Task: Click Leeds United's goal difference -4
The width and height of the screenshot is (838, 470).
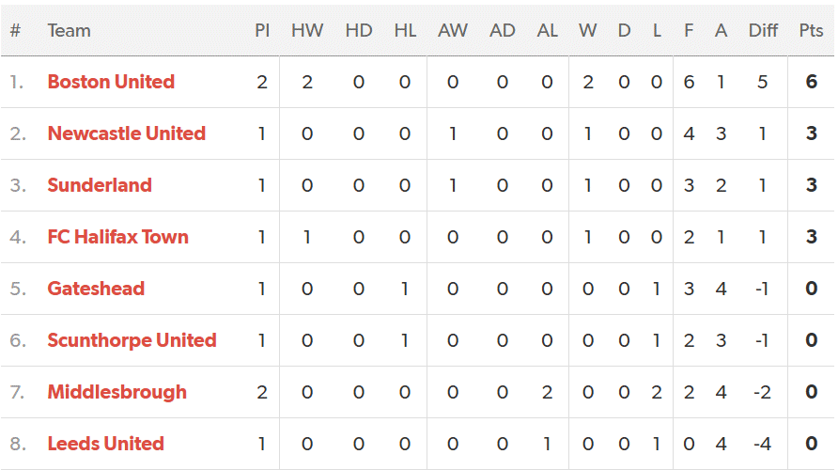Action: [762, 444]
